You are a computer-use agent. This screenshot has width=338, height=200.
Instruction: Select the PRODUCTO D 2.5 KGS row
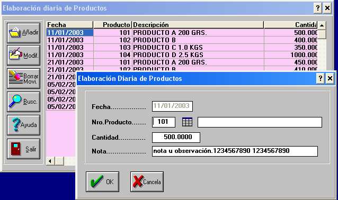coord(182,55)
